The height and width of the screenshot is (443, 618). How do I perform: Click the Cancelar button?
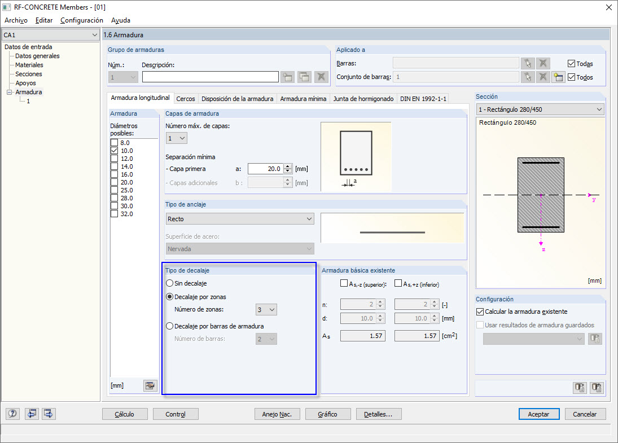coord(585,414)
